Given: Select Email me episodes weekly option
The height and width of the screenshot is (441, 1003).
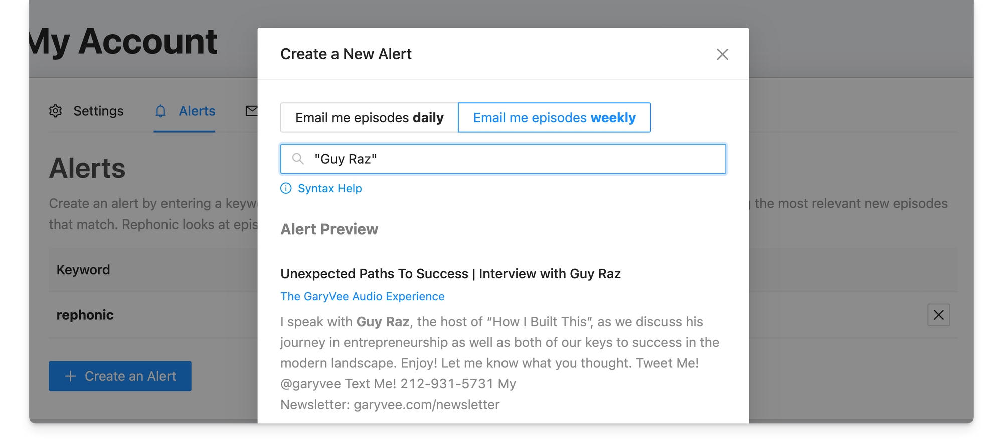Looking at the screenshot, I should coord(554,118).
